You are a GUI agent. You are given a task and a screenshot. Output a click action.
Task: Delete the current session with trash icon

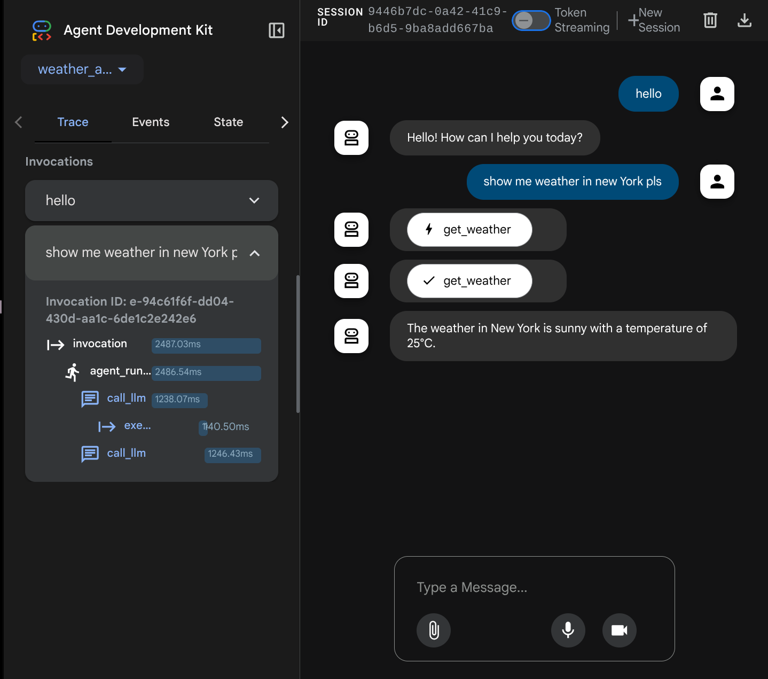710,20
